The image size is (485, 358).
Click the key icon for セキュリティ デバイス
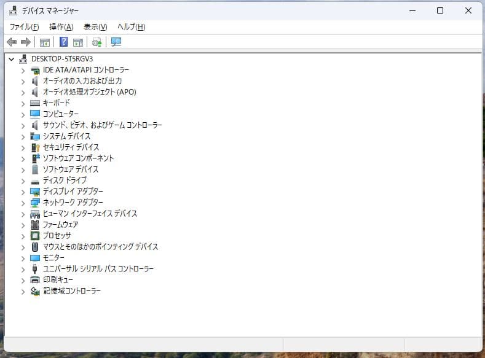pos(36,147)
